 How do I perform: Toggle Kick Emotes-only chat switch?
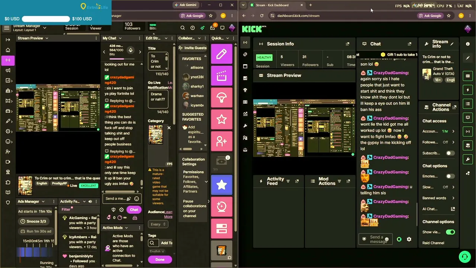(x=450, y=176)
